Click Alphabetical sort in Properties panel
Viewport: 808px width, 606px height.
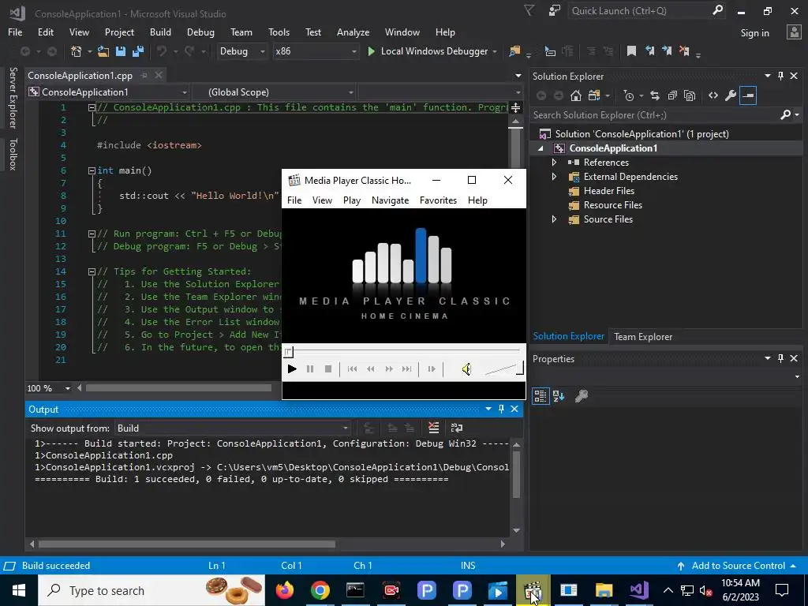[x=559, y=396]
